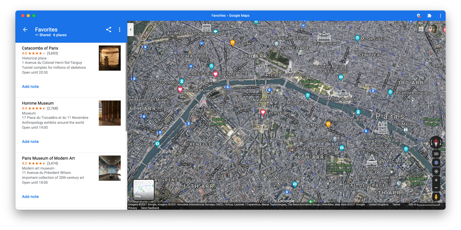The height and width of the screenshot is (230, 461).
Task: Collapse the side panel
Action: pos(131,30)
